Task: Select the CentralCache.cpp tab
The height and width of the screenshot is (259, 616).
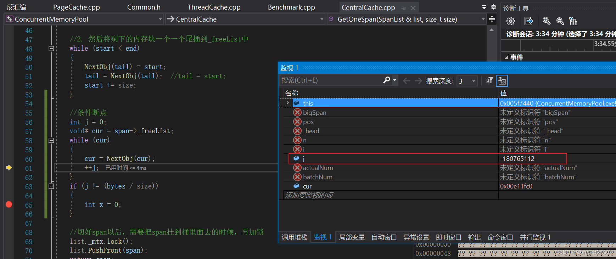Action: pos(368,7)
